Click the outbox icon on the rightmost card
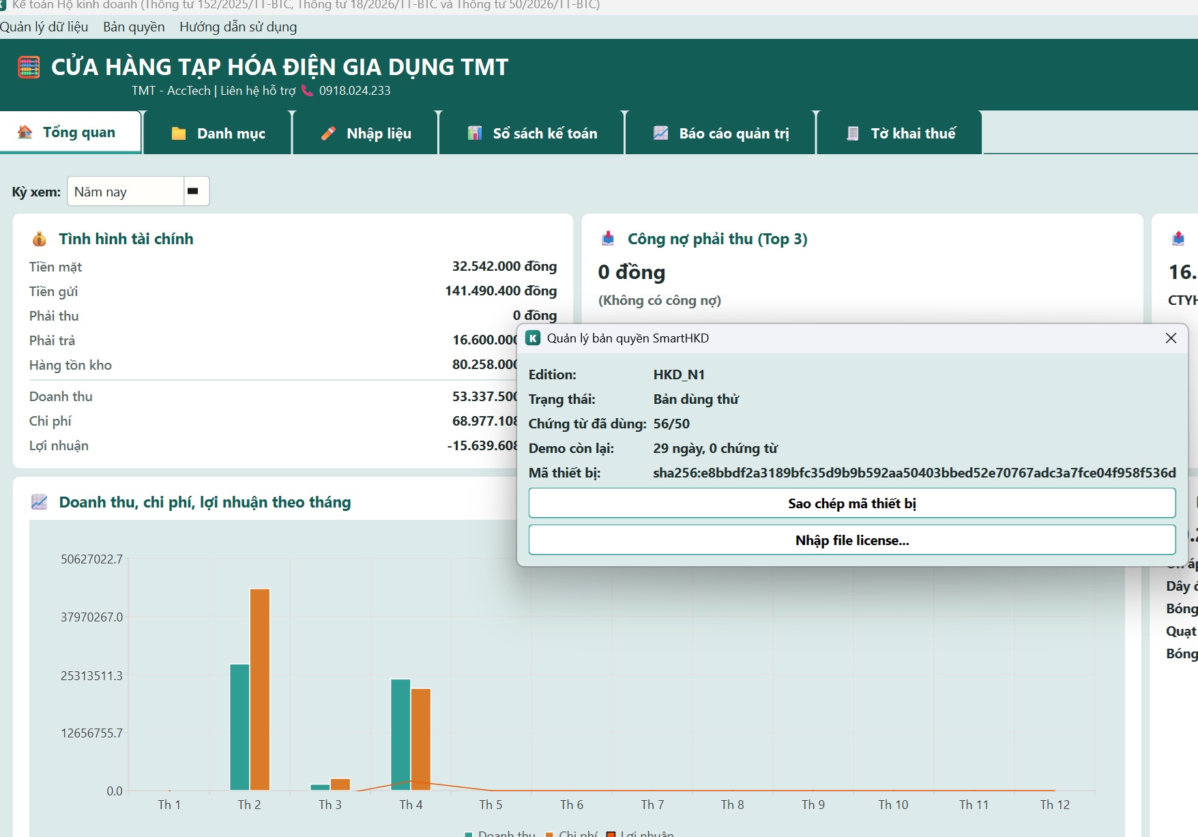This screenshot has height=837, width=1198. (1178, 239)
